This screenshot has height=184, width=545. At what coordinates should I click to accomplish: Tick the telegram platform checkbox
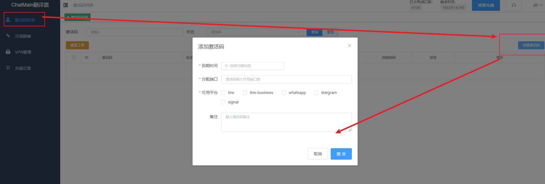coord(316,93)
